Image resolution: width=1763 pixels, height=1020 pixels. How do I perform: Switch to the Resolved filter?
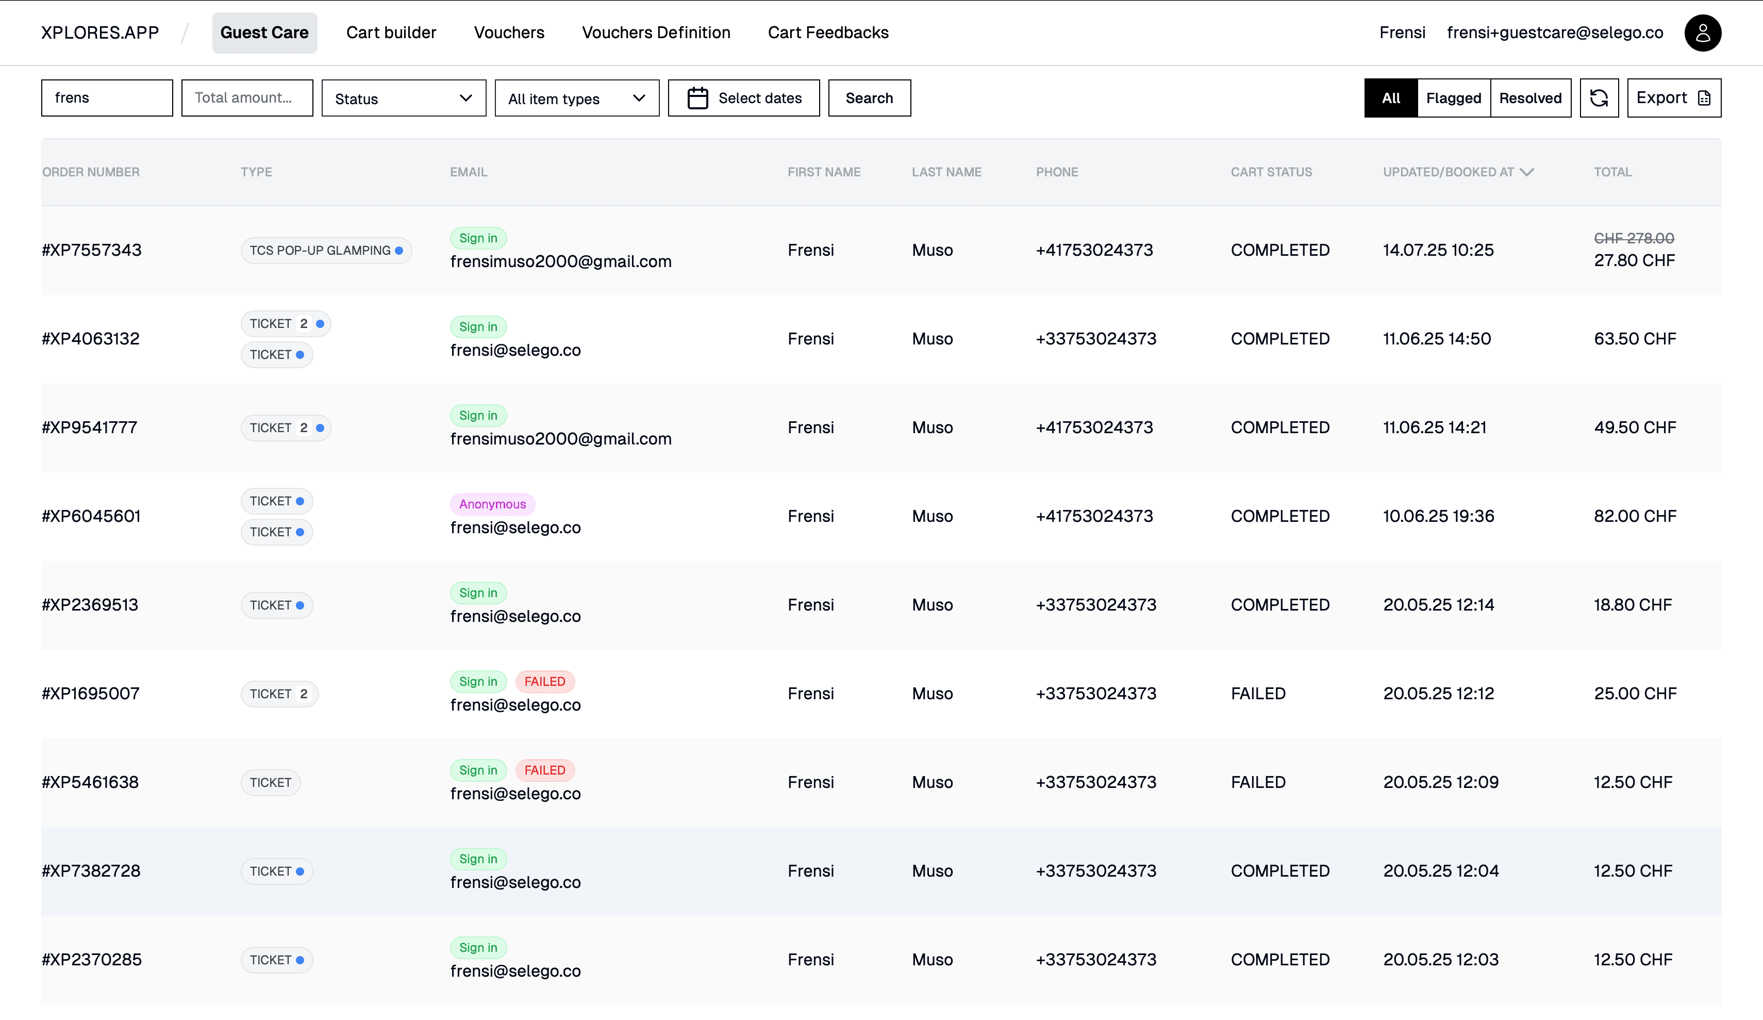coord(1530,98)
